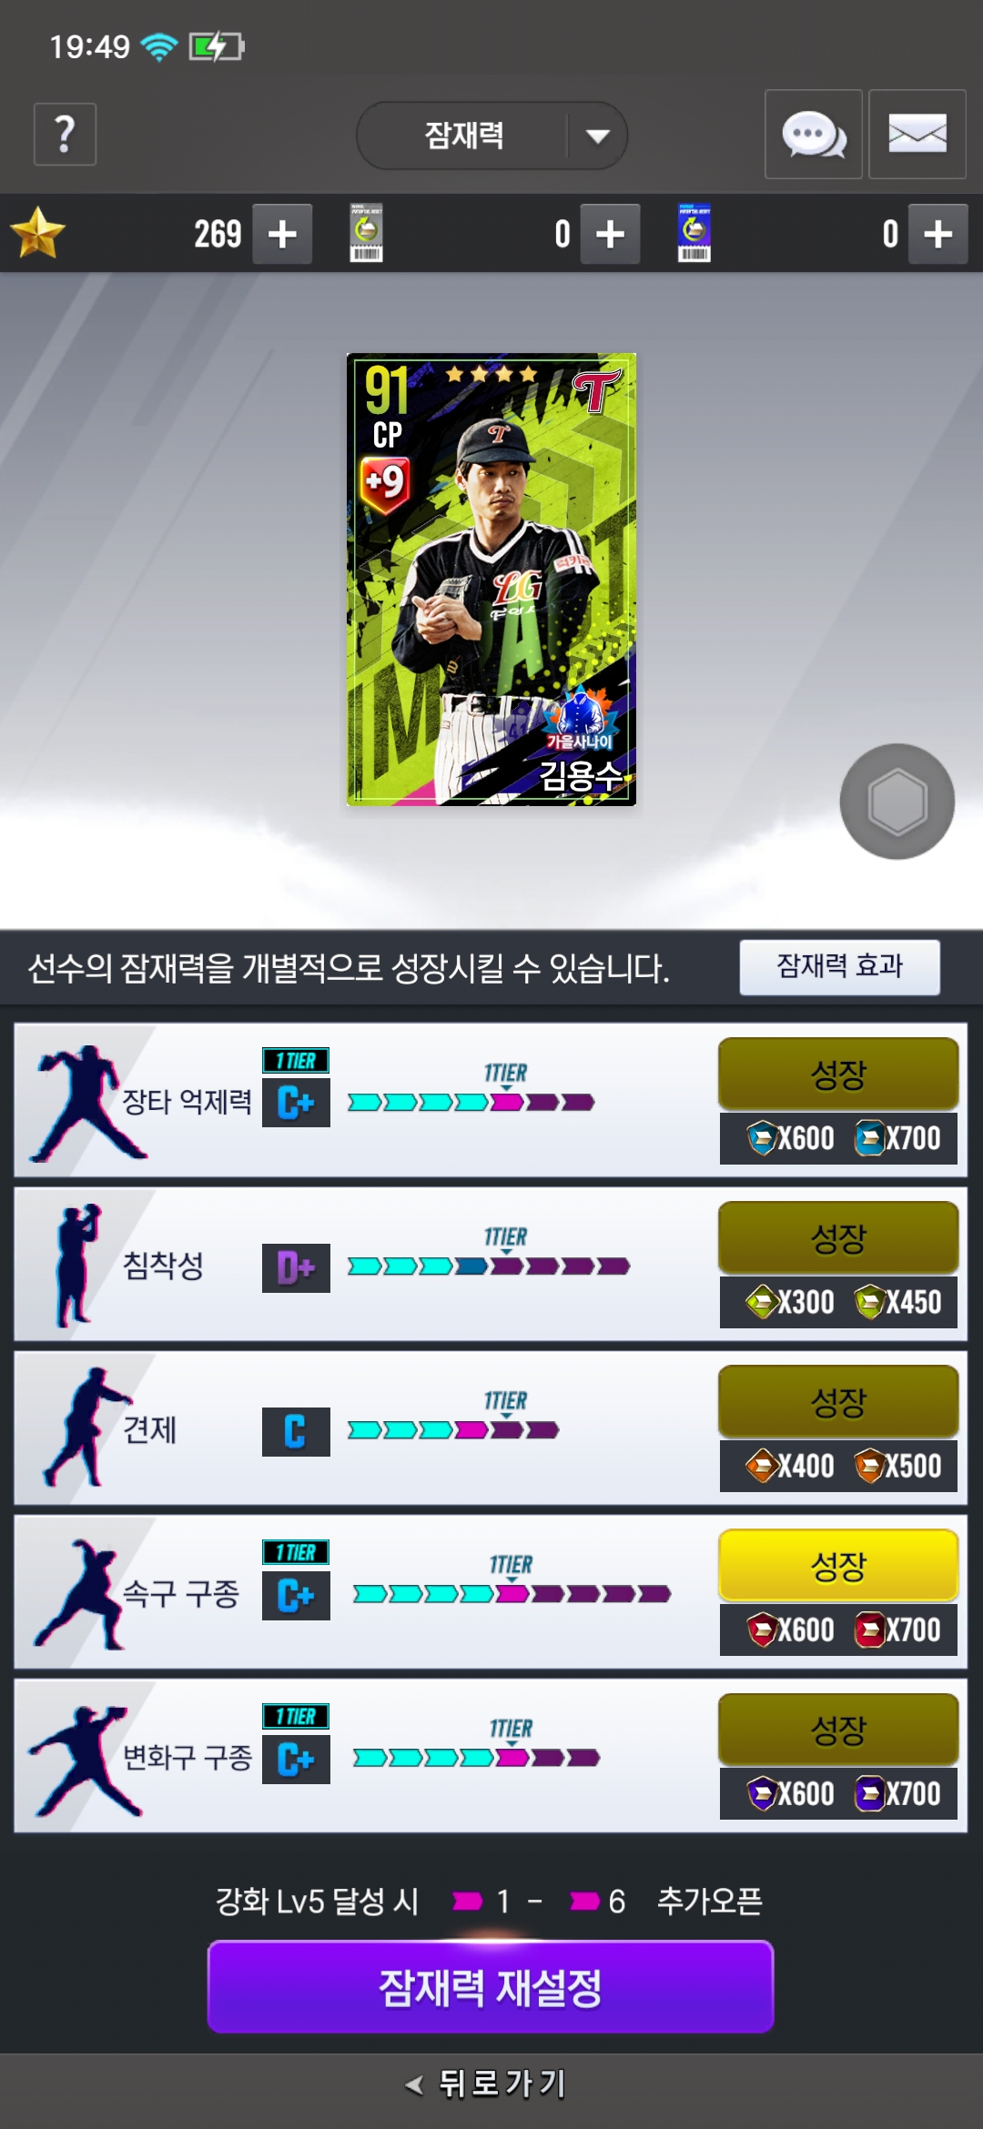
Task: Tap the gray hexagon floating button
Action: point(897,802)
